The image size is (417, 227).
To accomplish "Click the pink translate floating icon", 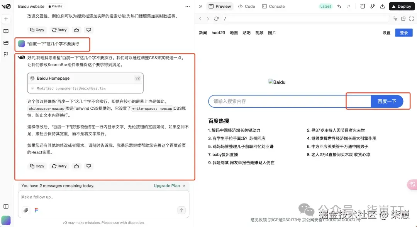I will click(412, 184).
